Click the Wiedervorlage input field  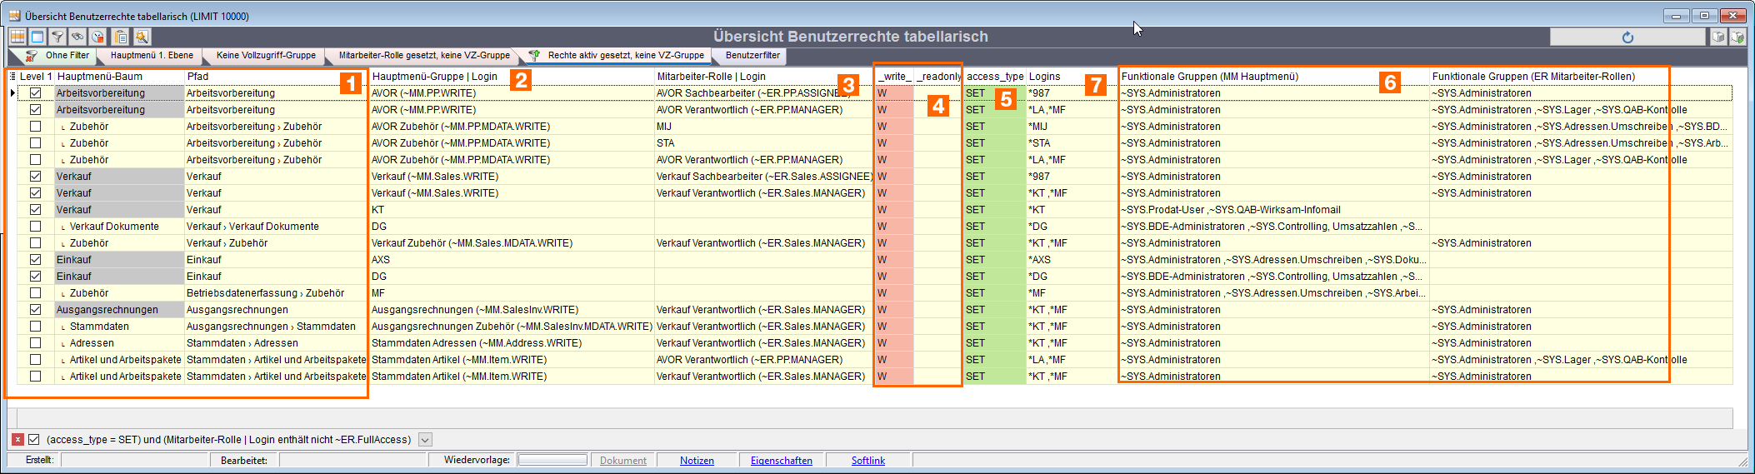(552, 460)
